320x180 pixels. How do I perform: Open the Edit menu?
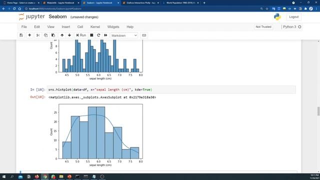click(x=37, y=26)
